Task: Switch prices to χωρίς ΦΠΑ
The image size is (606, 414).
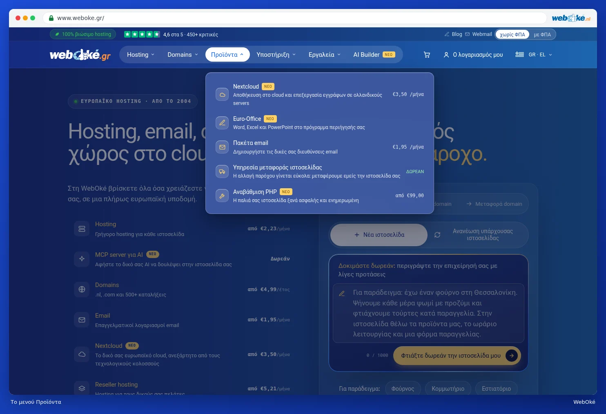Action: (512, 34)
